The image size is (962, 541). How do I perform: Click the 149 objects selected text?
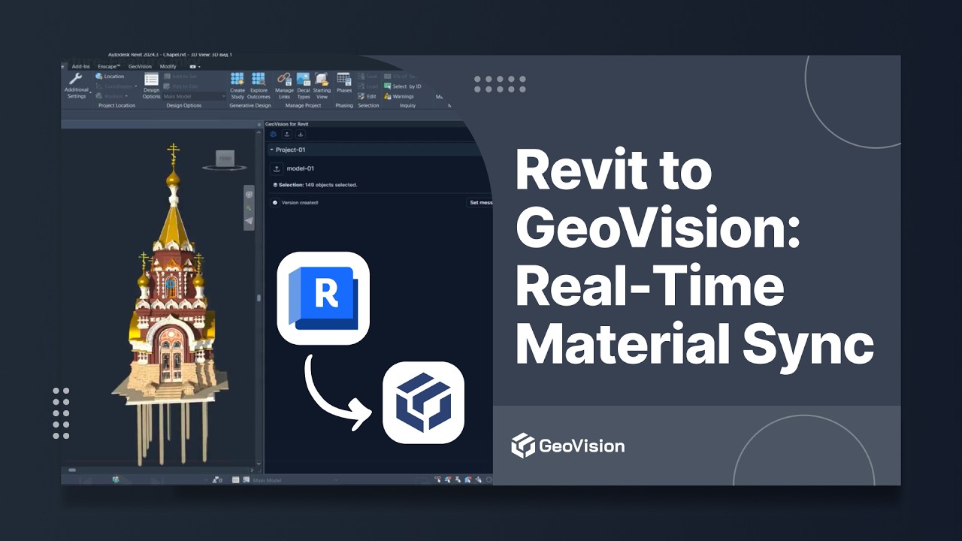click(331, 185)
